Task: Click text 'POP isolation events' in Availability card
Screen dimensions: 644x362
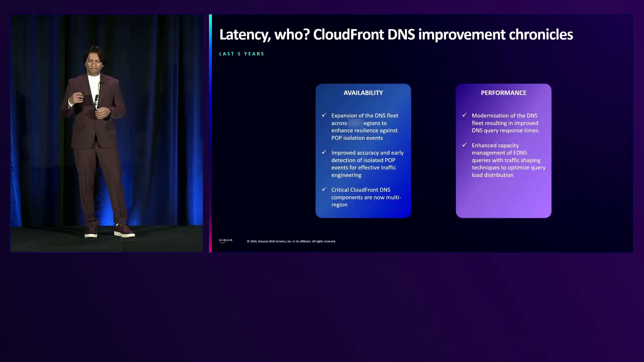Action: point(357,138)
